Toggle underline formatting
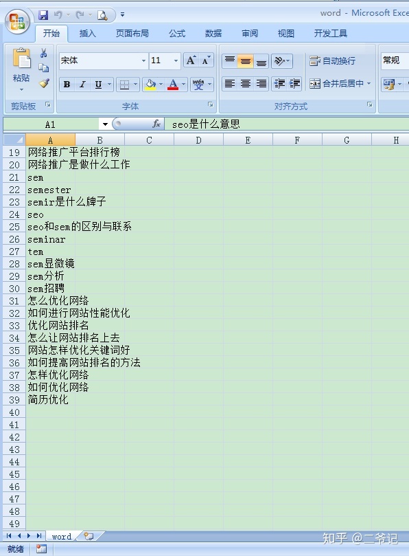The image size is (409, 556). 98,85
